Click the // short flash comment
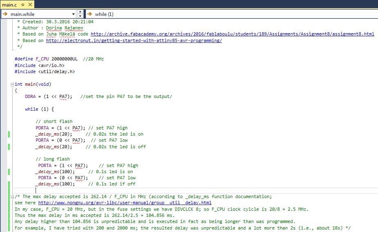The height and width of the screenshot is (232, 378). click(x=54, y=121)
